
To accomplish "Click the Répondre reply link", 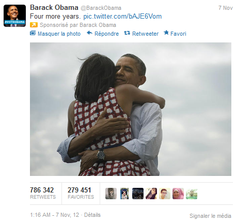I will [106, 34].
